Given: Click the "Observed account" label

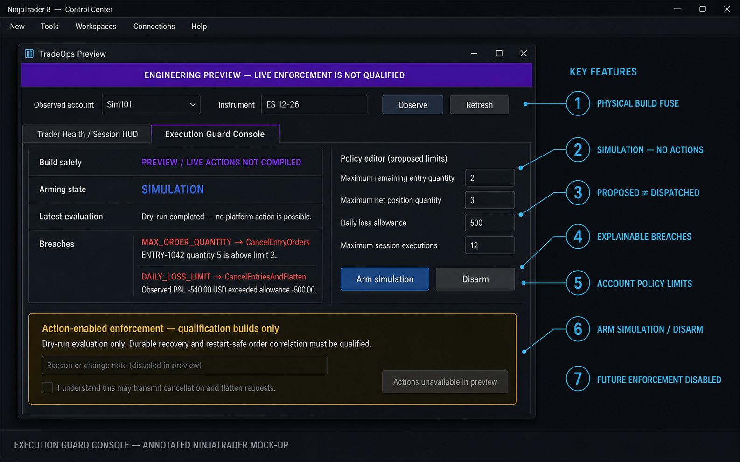Looking at the screenshot, I should (64, 105).
